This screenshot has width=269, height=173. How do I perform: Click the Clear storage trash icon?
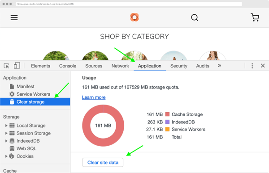12,102
